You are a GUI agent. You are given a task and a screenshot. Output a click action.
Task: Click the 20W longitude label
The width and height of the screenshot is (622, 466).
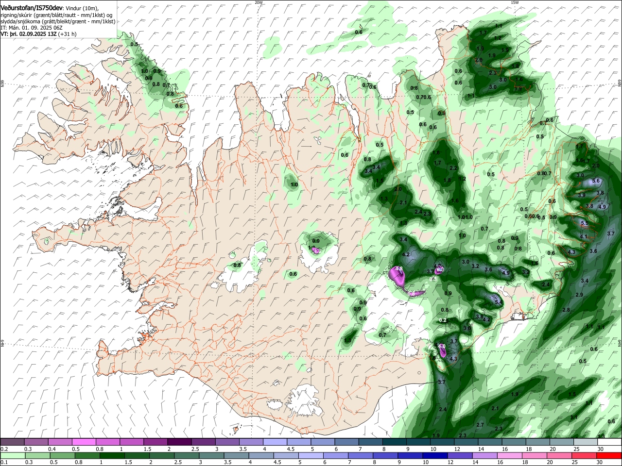click(x=259, y=2)
